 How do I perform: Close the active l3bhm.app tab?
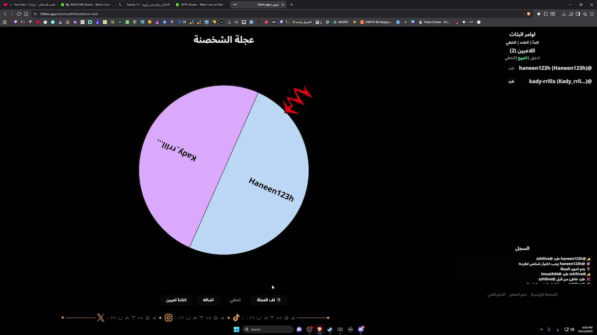point(283,5)
